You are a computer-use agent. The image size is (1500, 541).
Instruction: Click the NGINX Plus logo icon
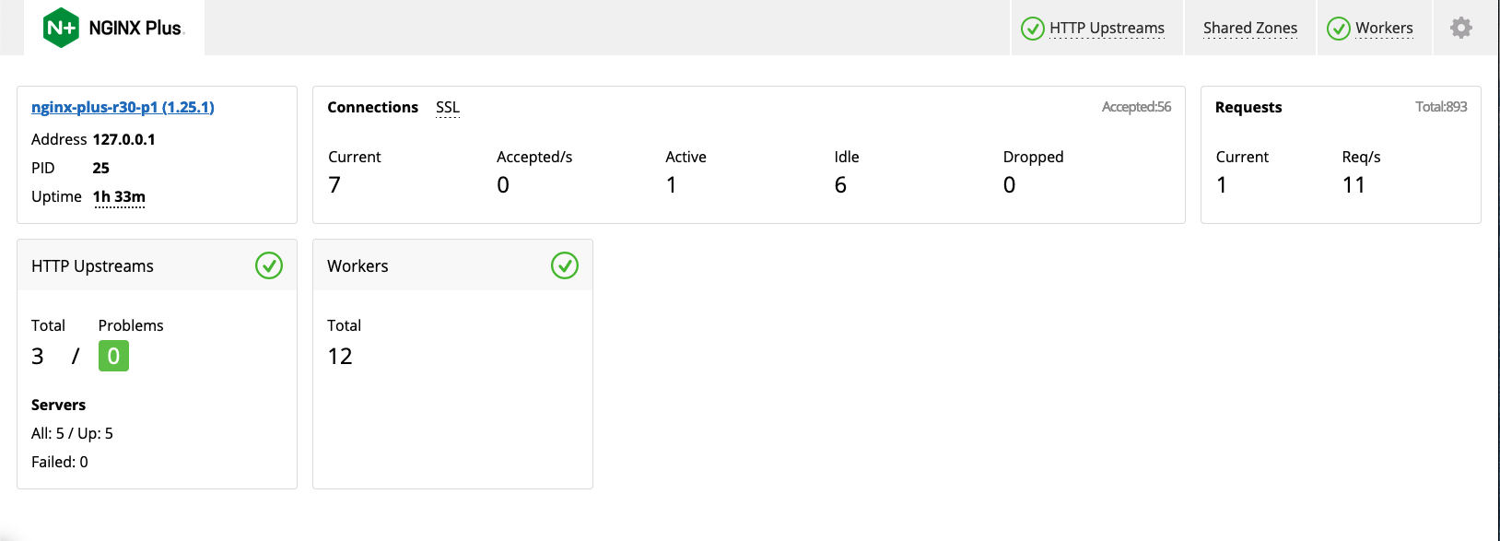pyautogui.click(x=61, y=28)
